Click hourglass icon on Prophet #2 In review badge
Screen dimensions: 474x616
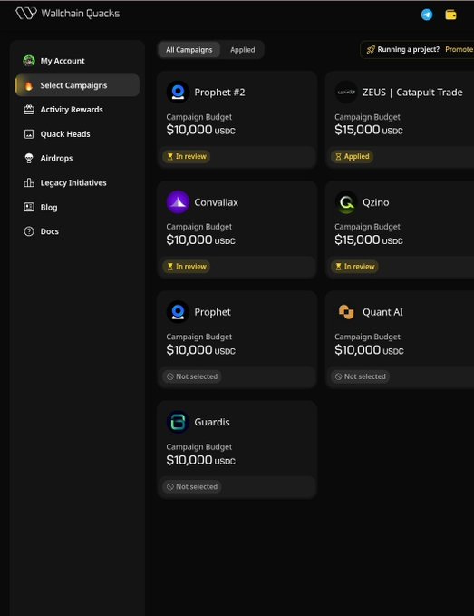click(x=170, y=156)
